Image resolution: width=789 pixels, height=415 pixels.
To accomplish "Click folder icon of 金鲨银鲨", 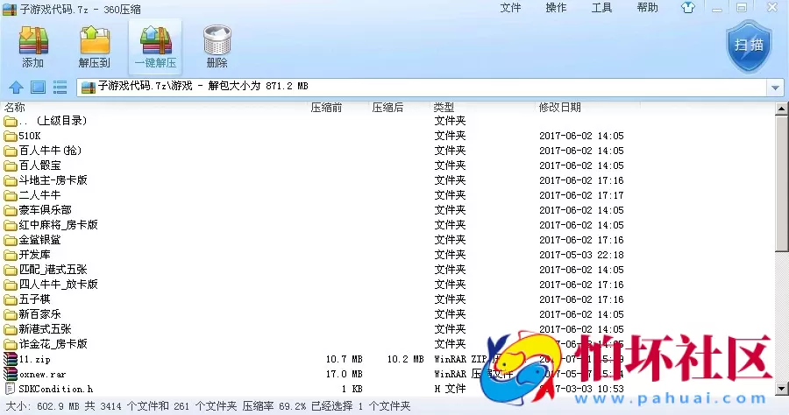I will [x=10, y=240].
